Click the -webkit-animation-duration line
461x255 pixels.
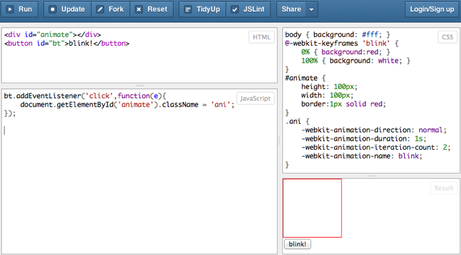(364, 139)
